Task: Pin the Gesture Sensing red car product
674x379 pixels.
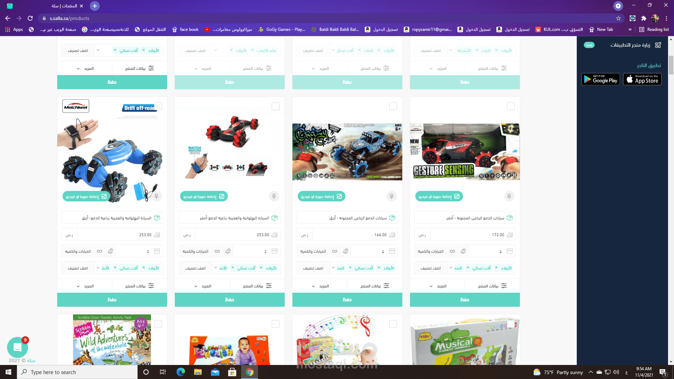Action: 509,196
